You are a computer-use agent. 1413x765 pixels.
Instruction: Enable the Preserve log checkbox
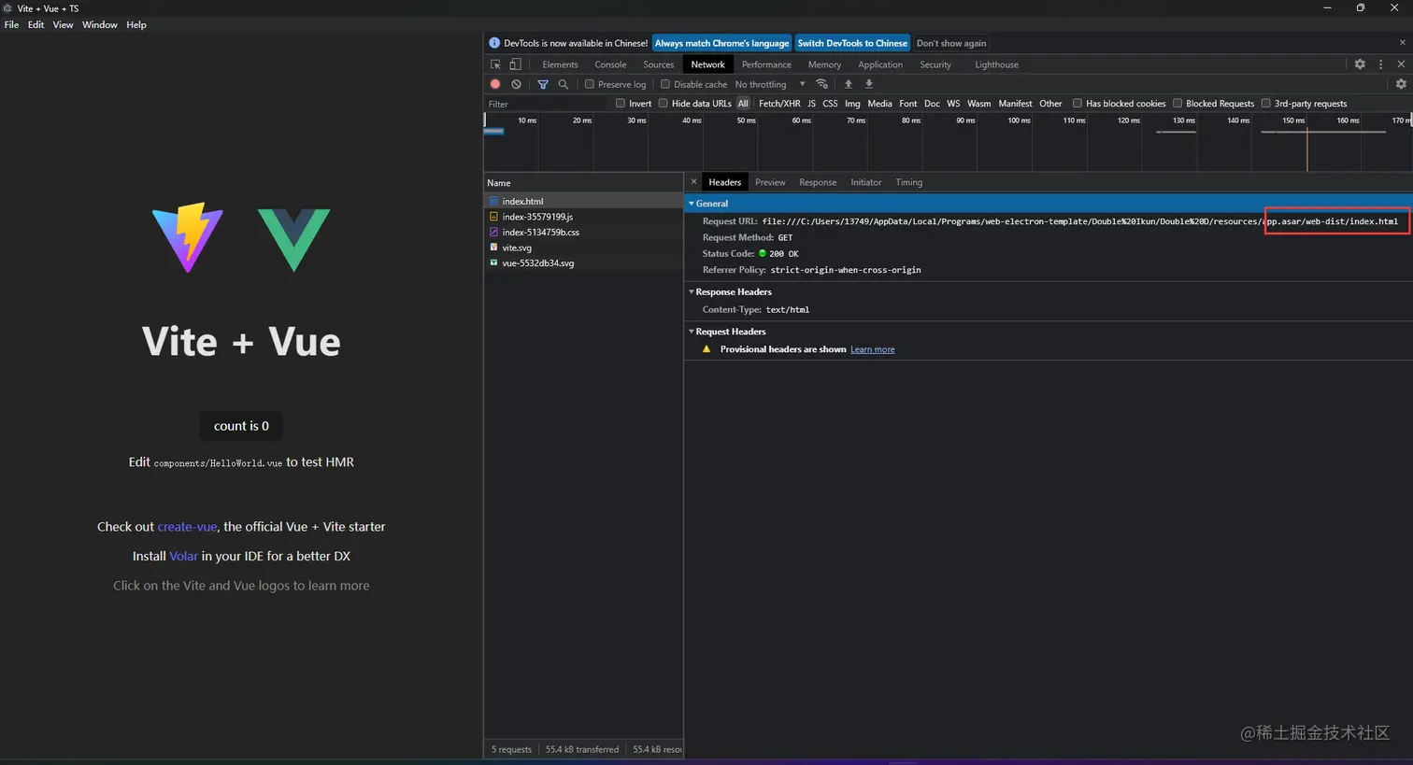tap(590, 84)
